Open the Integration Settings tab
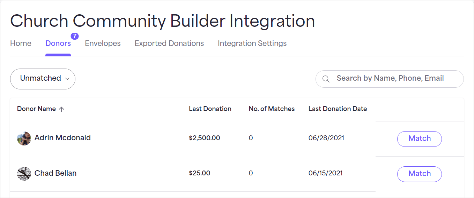This screenshot has width=474, height=198. point(252,43)
